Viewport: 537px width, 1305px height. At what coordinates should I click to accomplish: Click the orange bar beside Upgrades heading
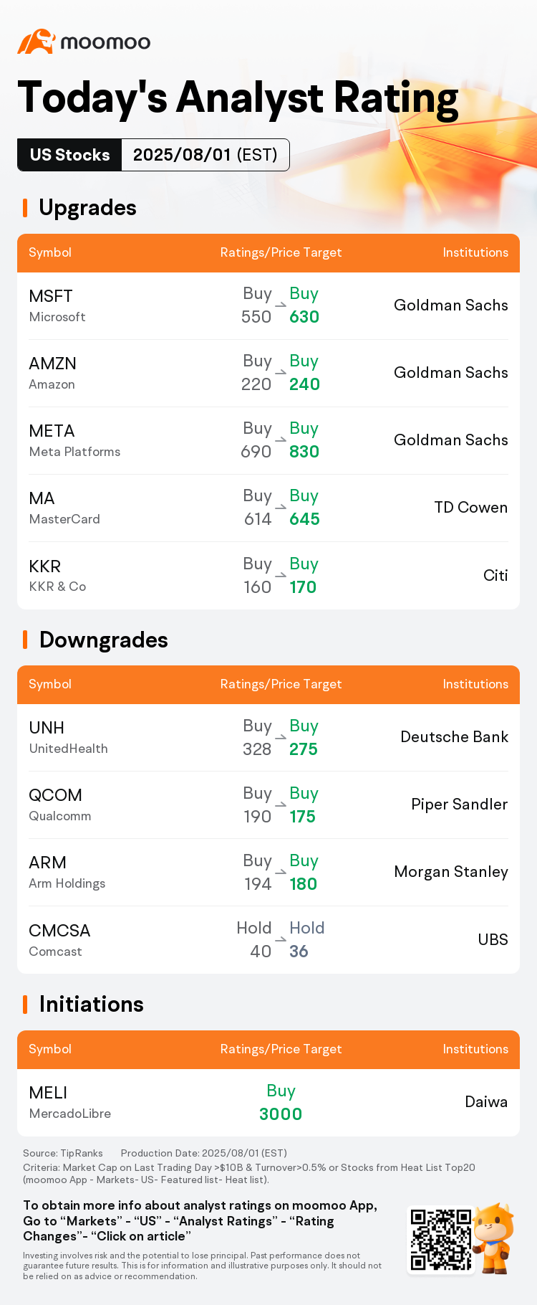(x=25, y=208)
